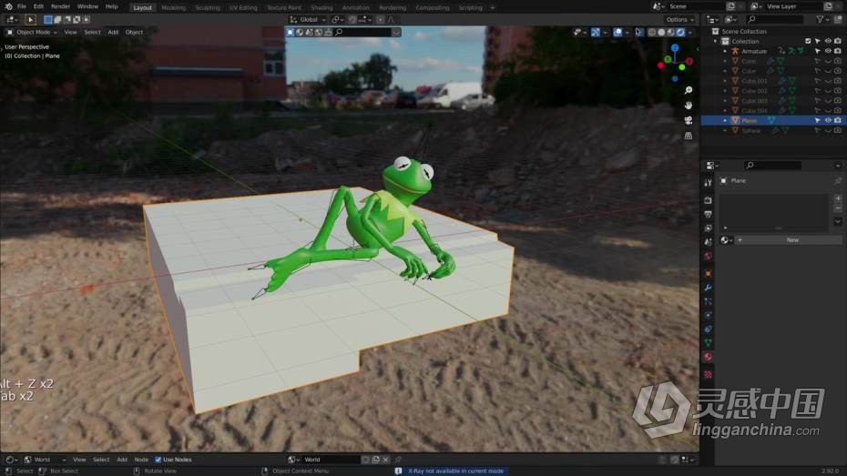Click Plane mesh data icon in outliner
The height and width of the screenshot is (476, 847).
point(771,120)
